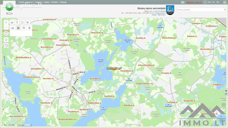Select the map pin marker tool

pos(17,22)
